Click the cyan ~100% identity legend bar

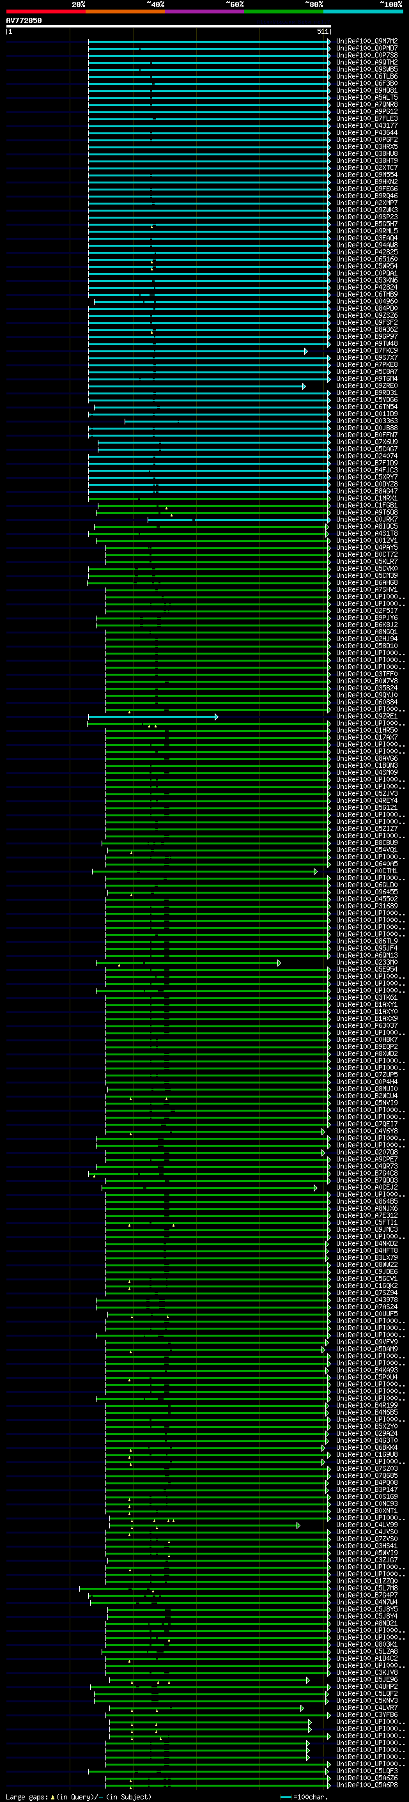363,12
